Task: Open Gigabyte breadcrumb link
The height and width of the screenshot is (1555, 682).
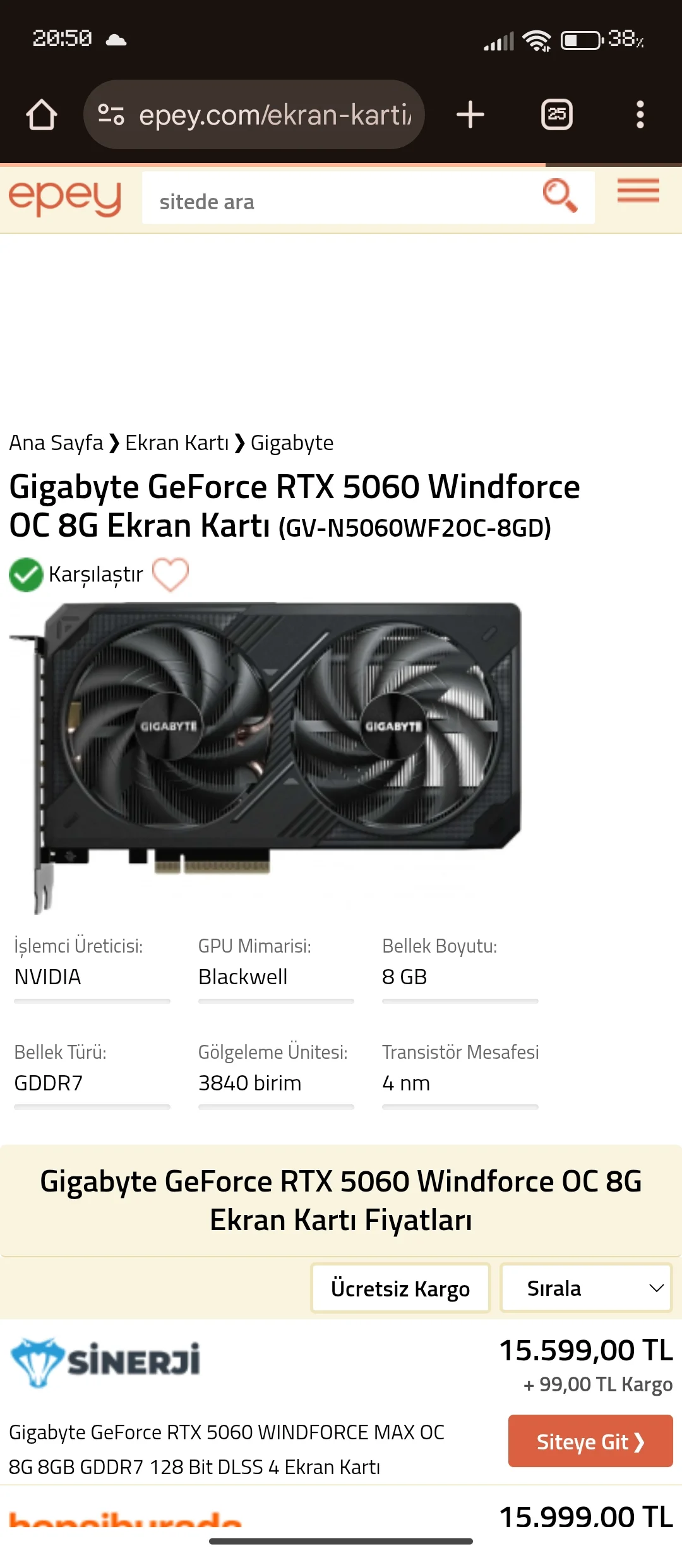Action: point(292,443)
